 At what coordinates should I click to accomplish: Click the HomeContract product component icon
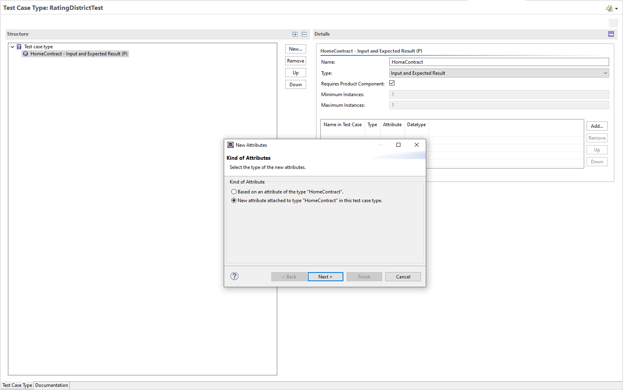point(25,54)
